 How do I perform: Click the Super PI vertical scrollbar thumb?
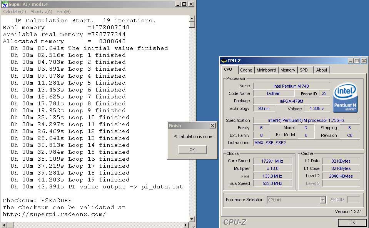tap(192, 25)
